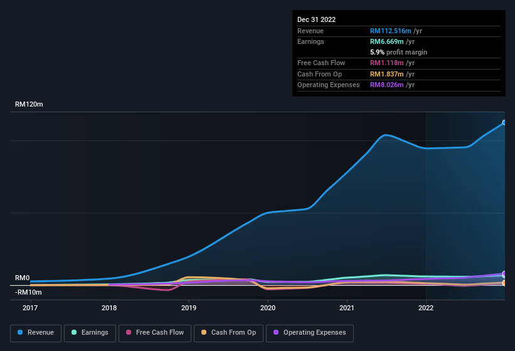Select the 2021 x-axis label
The image size is (515, 351).
[x=347, y=308]
